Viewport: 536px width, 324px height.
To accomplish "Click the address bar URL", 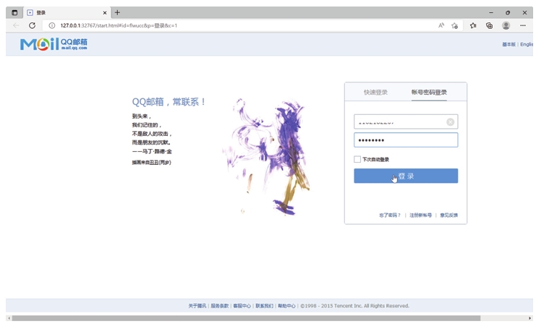I will pos(119,25).
